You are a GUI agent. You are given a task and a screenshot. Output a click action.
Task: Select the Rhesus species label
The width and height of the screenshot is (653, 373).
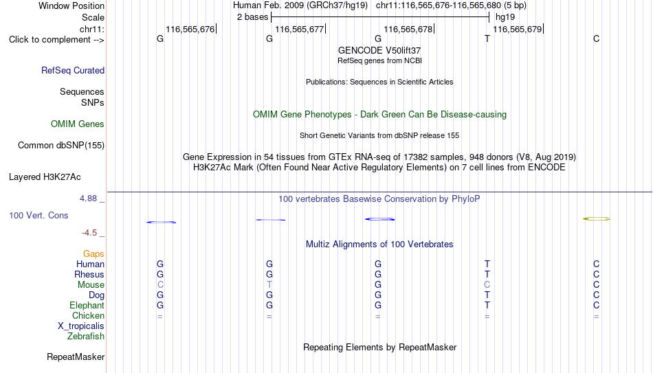(x=89, y=275)
